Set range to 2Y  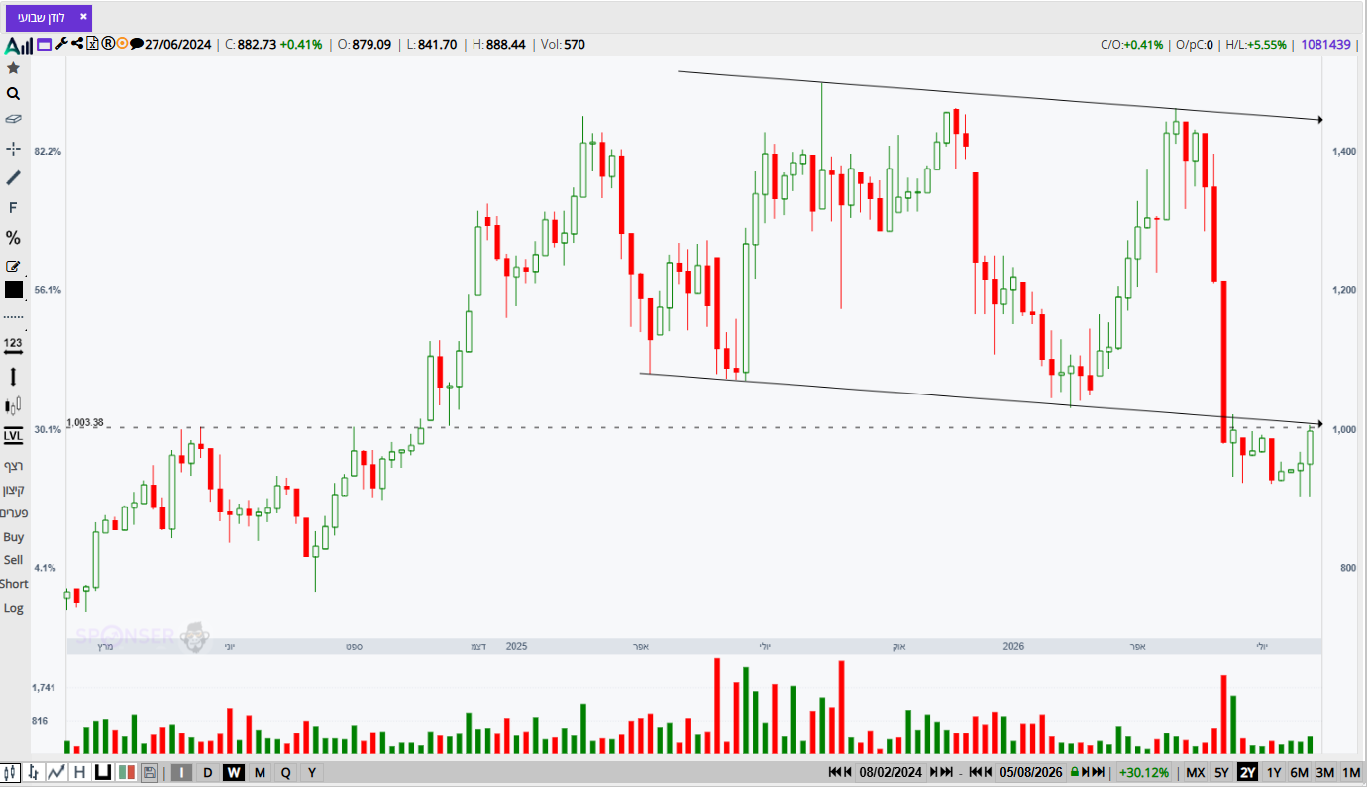[1247, 772]
